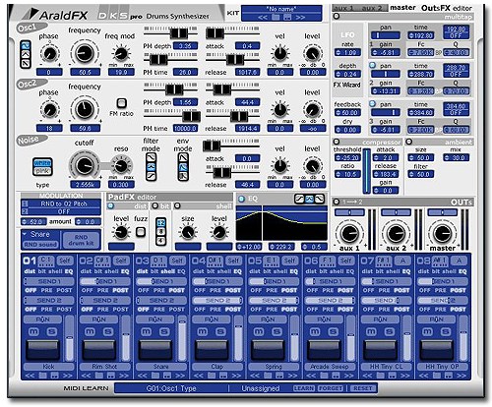
Task: Open the G01:Osc1 Type MIDI parameter selector
Action: [171, 388]
